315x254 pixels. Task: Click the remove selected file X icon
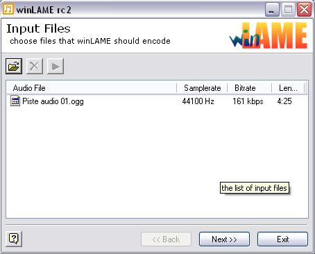[x=35, y=67]
